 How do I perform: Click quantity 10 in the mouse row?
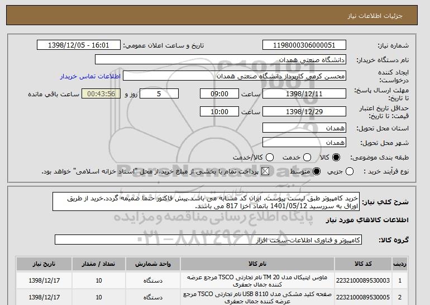[x=99, y=280]
